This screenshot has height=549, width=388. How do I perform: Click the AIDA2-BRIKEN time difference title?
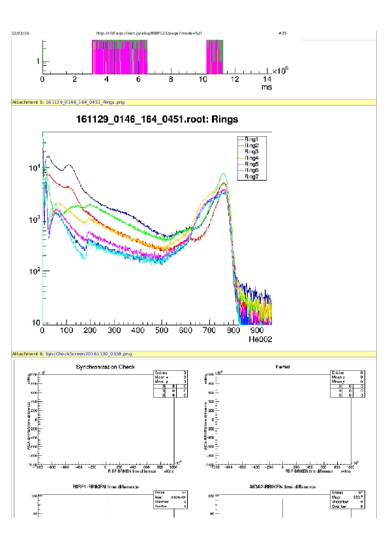pyautogui.click(x=282, y=486)
